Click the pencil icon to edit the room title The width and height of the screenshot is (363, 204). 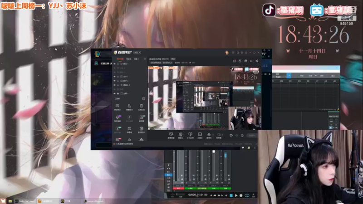[x=171, y=63]
